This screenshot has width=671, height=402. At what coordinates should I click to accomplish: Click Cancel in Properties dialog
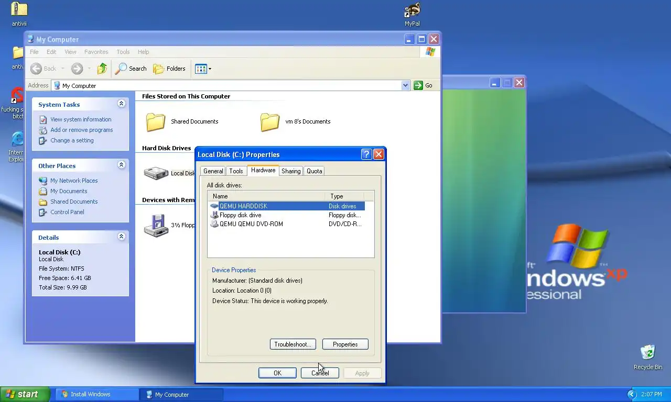[x=320, y=373]
